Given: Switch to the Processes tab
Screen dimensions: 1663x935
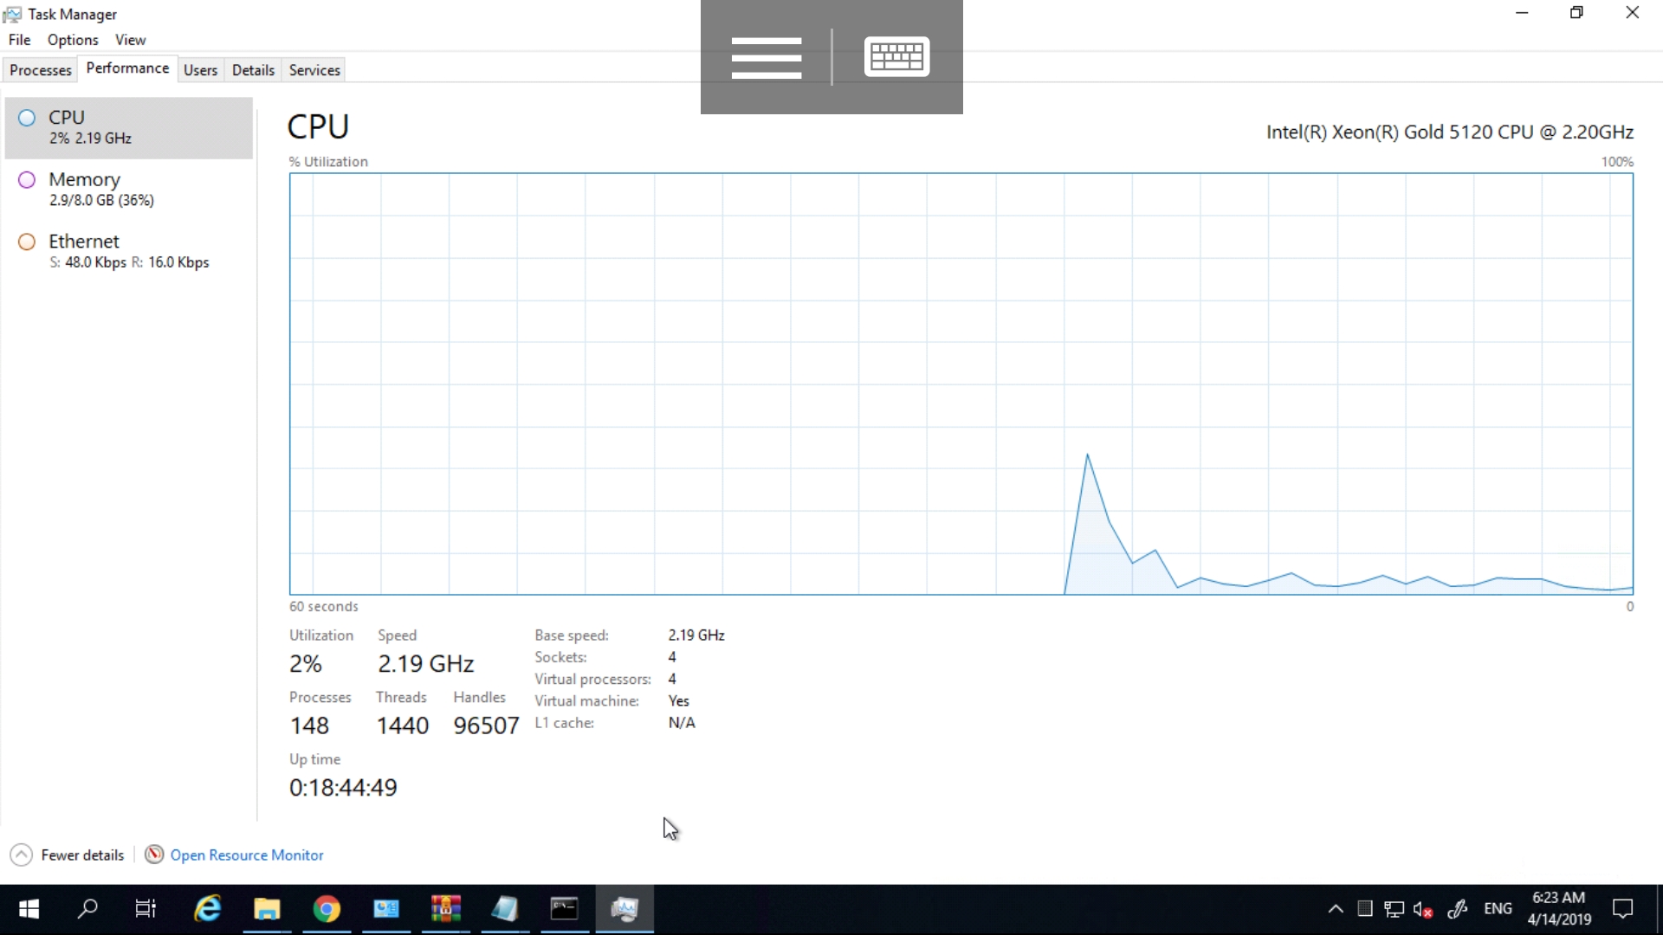Looking at the screenshot, I should coord(40,70).
